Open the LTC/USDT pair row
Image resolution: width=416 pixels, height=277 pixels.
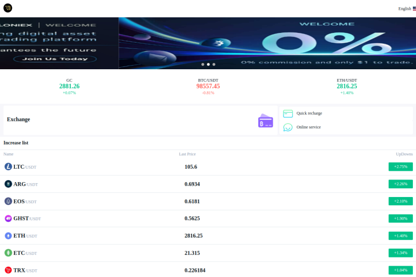pyautogui.click(x=208, y=167)
